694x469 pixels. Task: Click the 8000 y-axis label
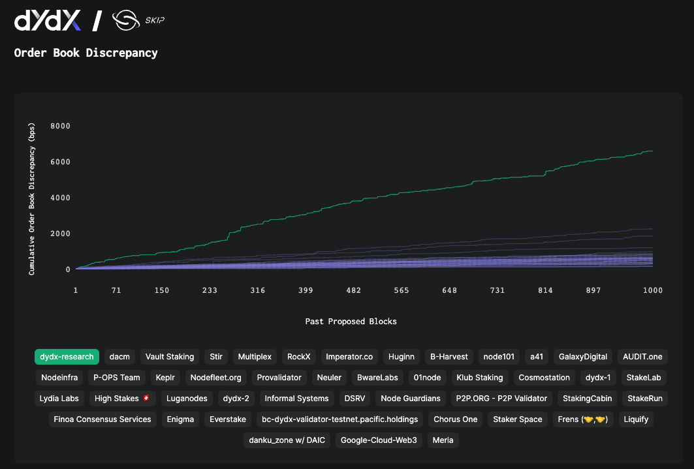pos(60,126)
